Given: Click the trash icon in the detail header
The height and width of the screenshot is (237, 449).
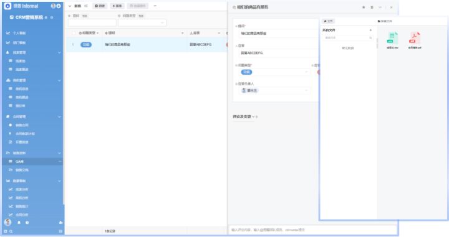Looking at the screenshot, I should point(372,7).
